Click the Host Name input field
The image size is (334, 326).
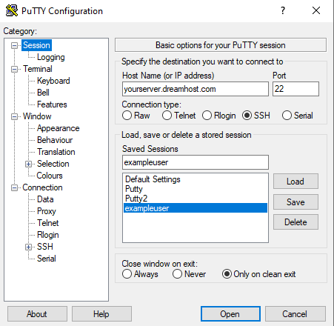point(196,89)
